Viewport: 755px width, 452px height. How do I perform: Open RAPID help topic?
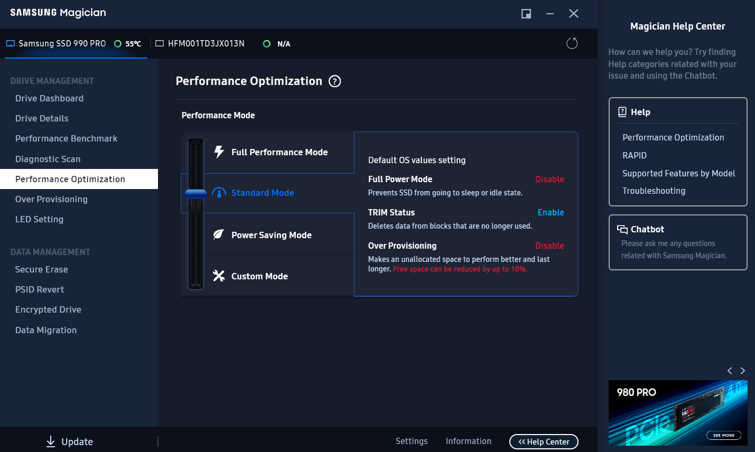(x=635, y=155)
